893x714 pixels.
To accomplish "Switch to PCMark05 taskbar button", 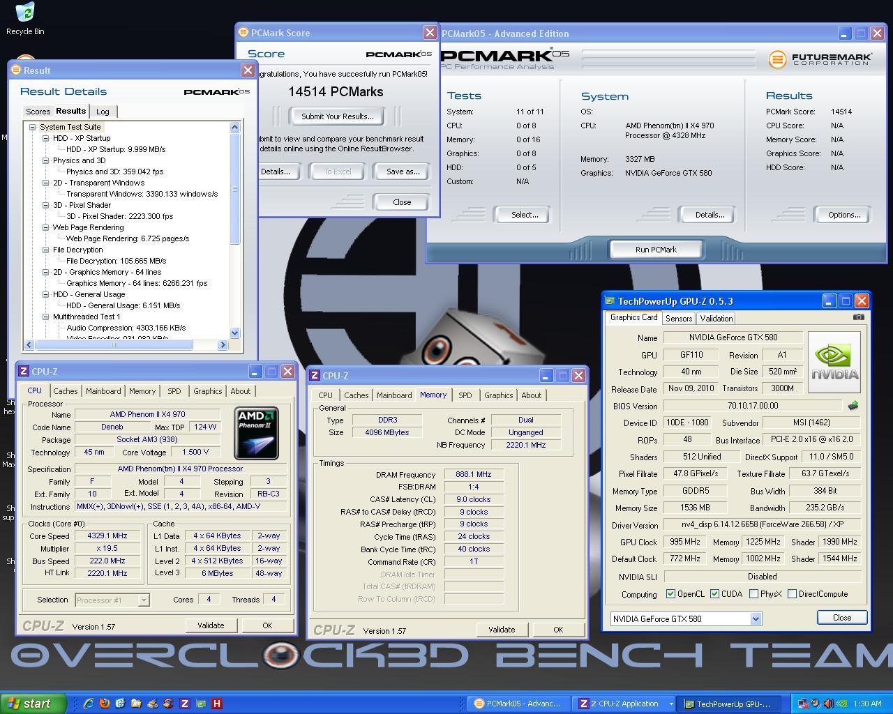I will click(x=518, y=704).
